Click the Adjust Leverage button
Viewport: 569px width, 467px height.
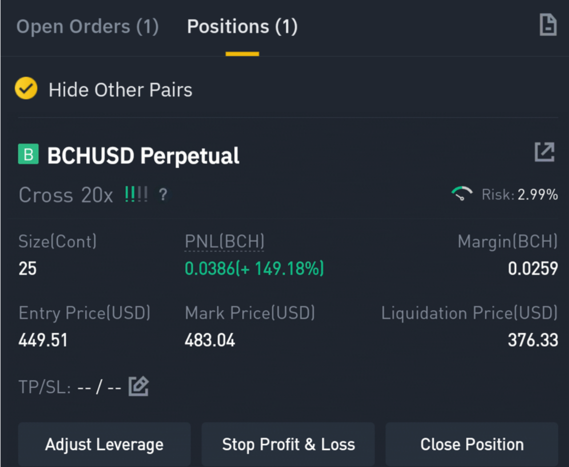point(104,444)
